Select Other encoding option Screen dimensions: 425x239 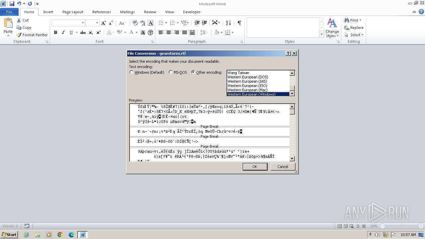[193, 72]
